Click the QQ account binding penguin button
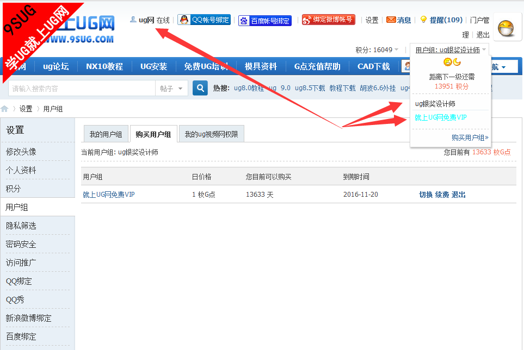The width and height of the screenshot is (524, 350). pos(204,20)
